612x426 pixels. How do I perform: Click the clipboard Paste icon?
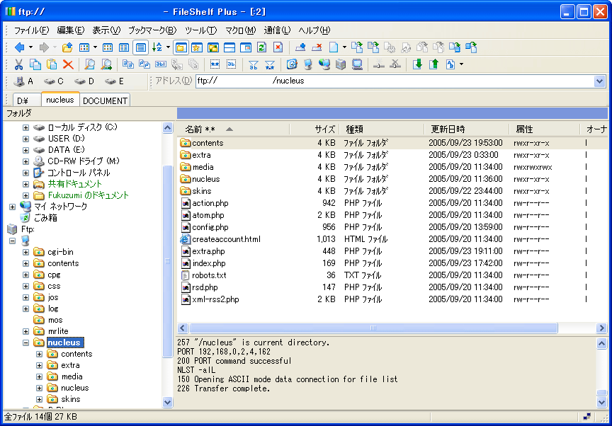click(52, 64)
